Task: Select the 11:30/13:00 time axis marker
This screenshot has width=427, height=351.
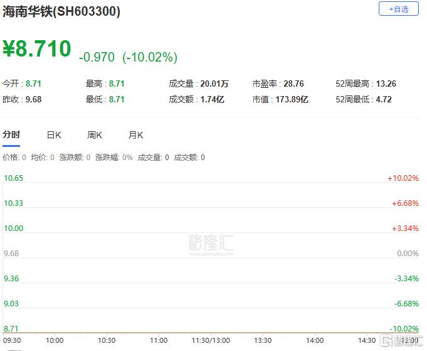Action: [211, 340]
